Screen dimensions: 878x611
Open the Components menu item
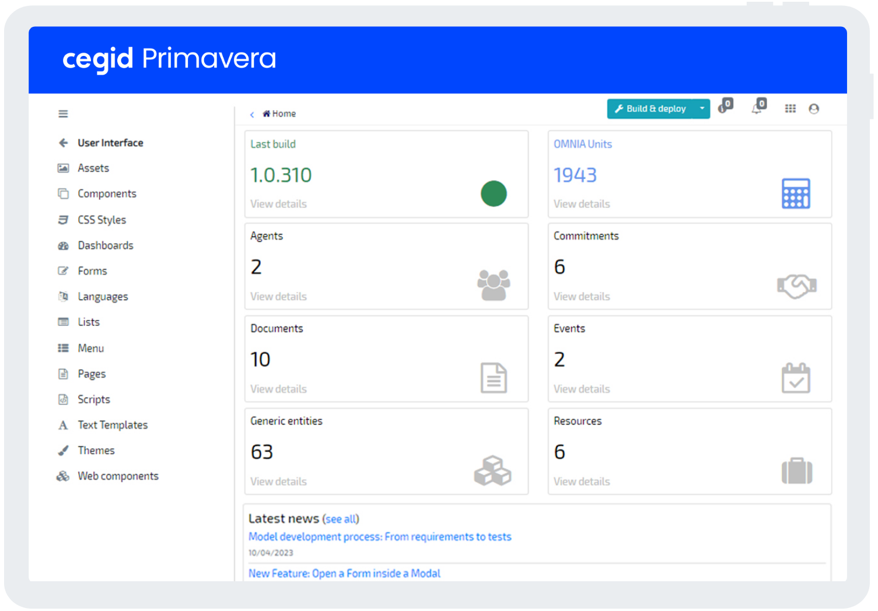pos(107,194)
